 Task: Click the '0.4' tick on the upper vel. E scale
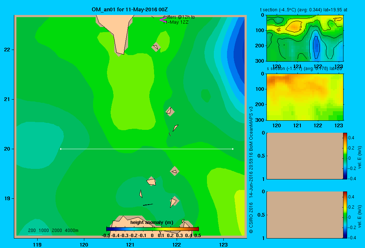click(x=351, y=138)
